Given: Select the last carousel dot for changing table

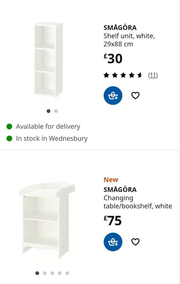Looking at the screenshot, I should coord(67,273).
